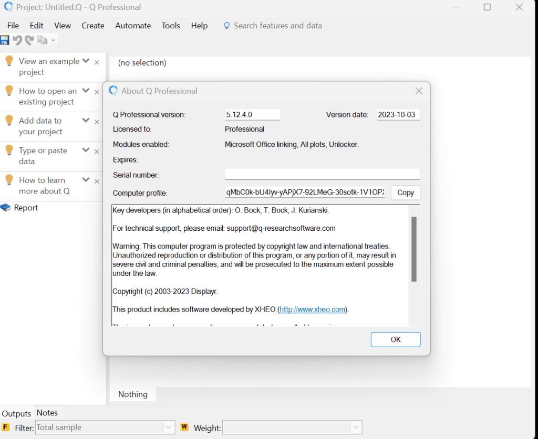Click the search magnifier in Search features and data
This screenshot has height=439, width=538.
[227, 25]
